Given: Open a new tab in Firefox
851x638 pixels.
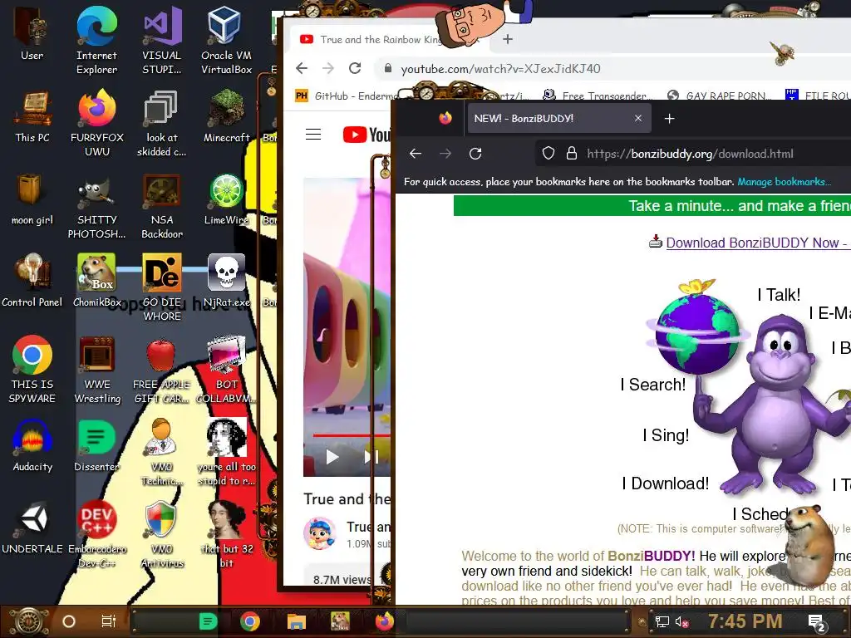Looking at the screenshot, I should coord(670,119).
